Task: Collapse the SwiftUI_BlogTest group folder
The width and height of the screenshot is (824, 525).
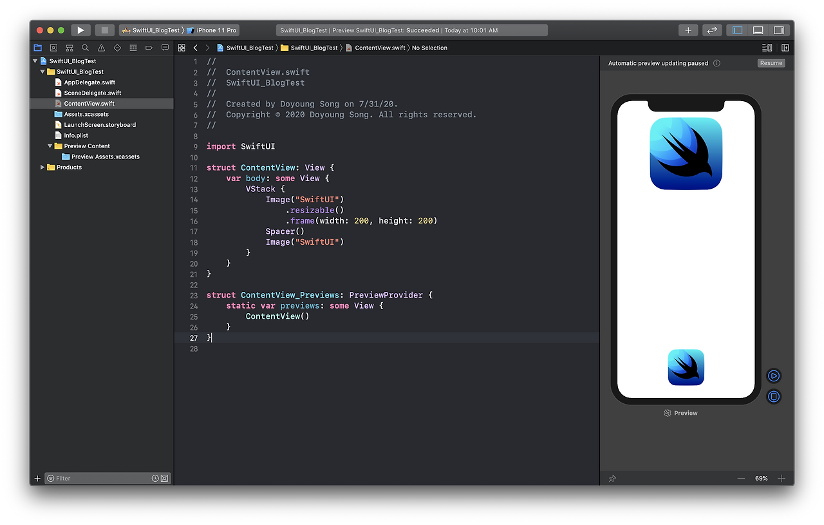Action: (42, 72)
